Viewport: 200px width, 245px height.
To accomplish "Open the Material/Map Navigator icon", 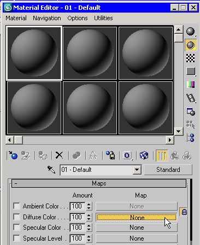I will coord(191,138).
